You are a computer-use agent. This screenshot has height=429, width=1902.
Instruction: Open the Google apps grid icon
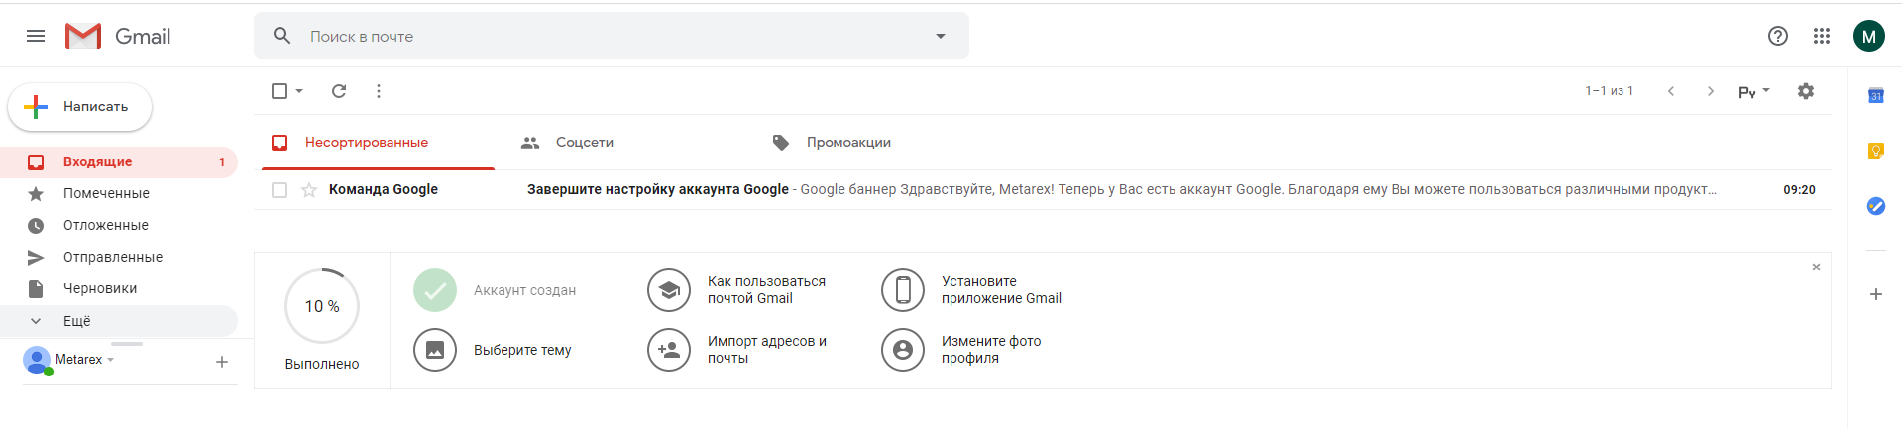pos(1822,36)
